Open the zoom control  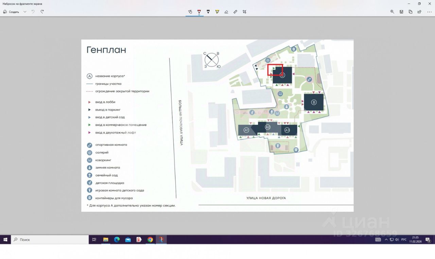tap(392, 12)
